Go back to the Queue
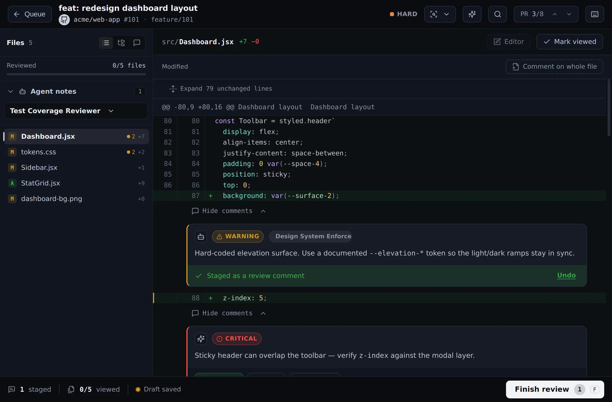The height and width of the screenshot is (402, 612). tap(30, 14)
